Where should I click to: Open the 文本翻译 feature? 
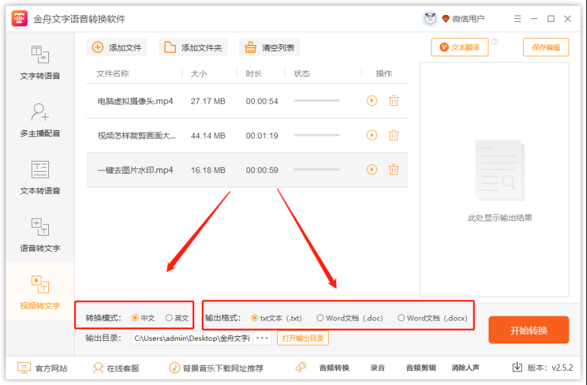[x=459, y=47]
